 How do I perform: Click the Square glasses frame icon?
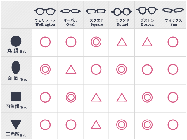pos(96,11)
